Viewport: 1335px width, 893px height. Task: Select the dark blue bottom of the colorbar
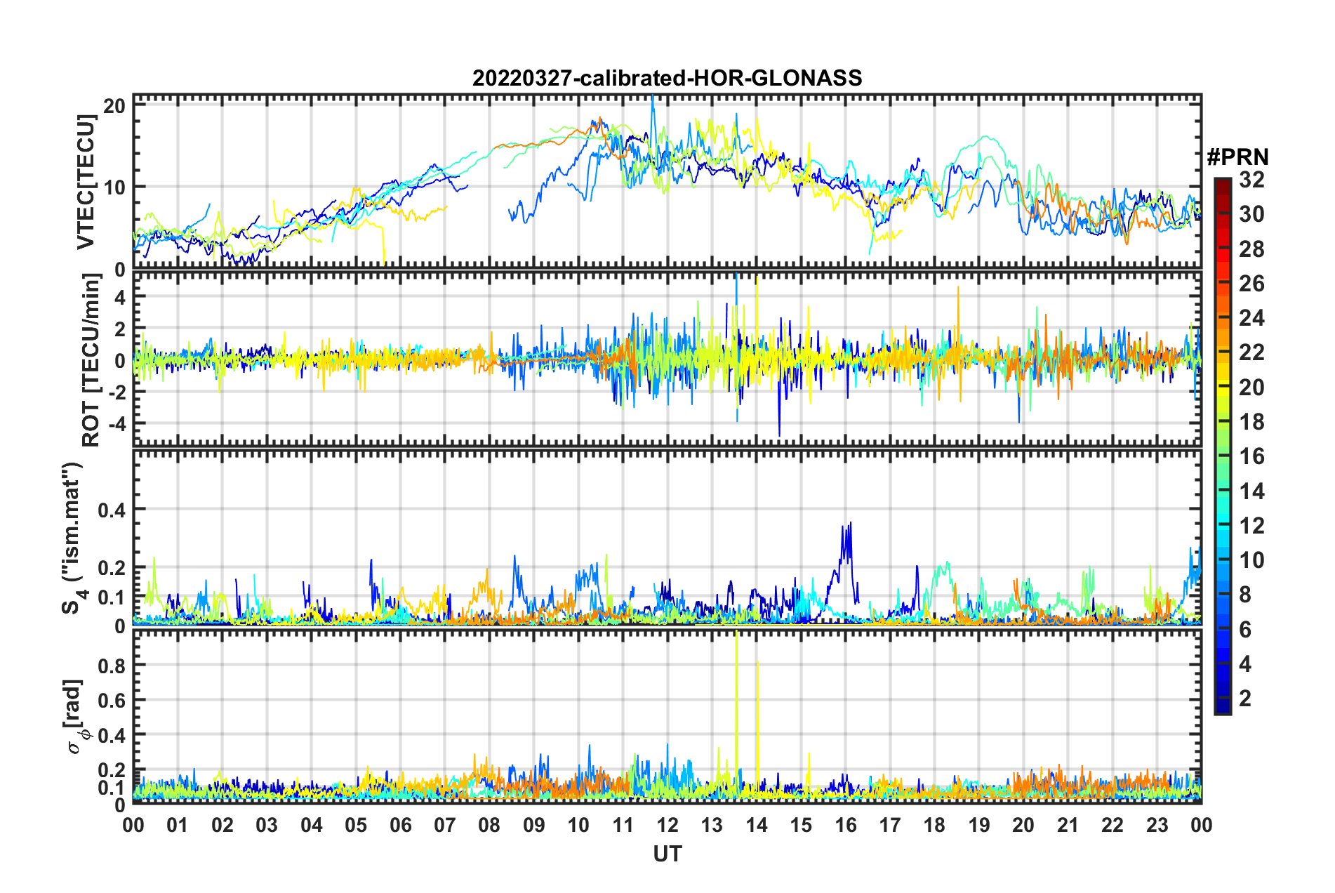1222,706
